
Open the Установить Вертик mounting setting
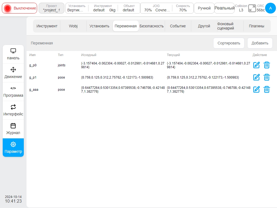[x=77, y=8]
